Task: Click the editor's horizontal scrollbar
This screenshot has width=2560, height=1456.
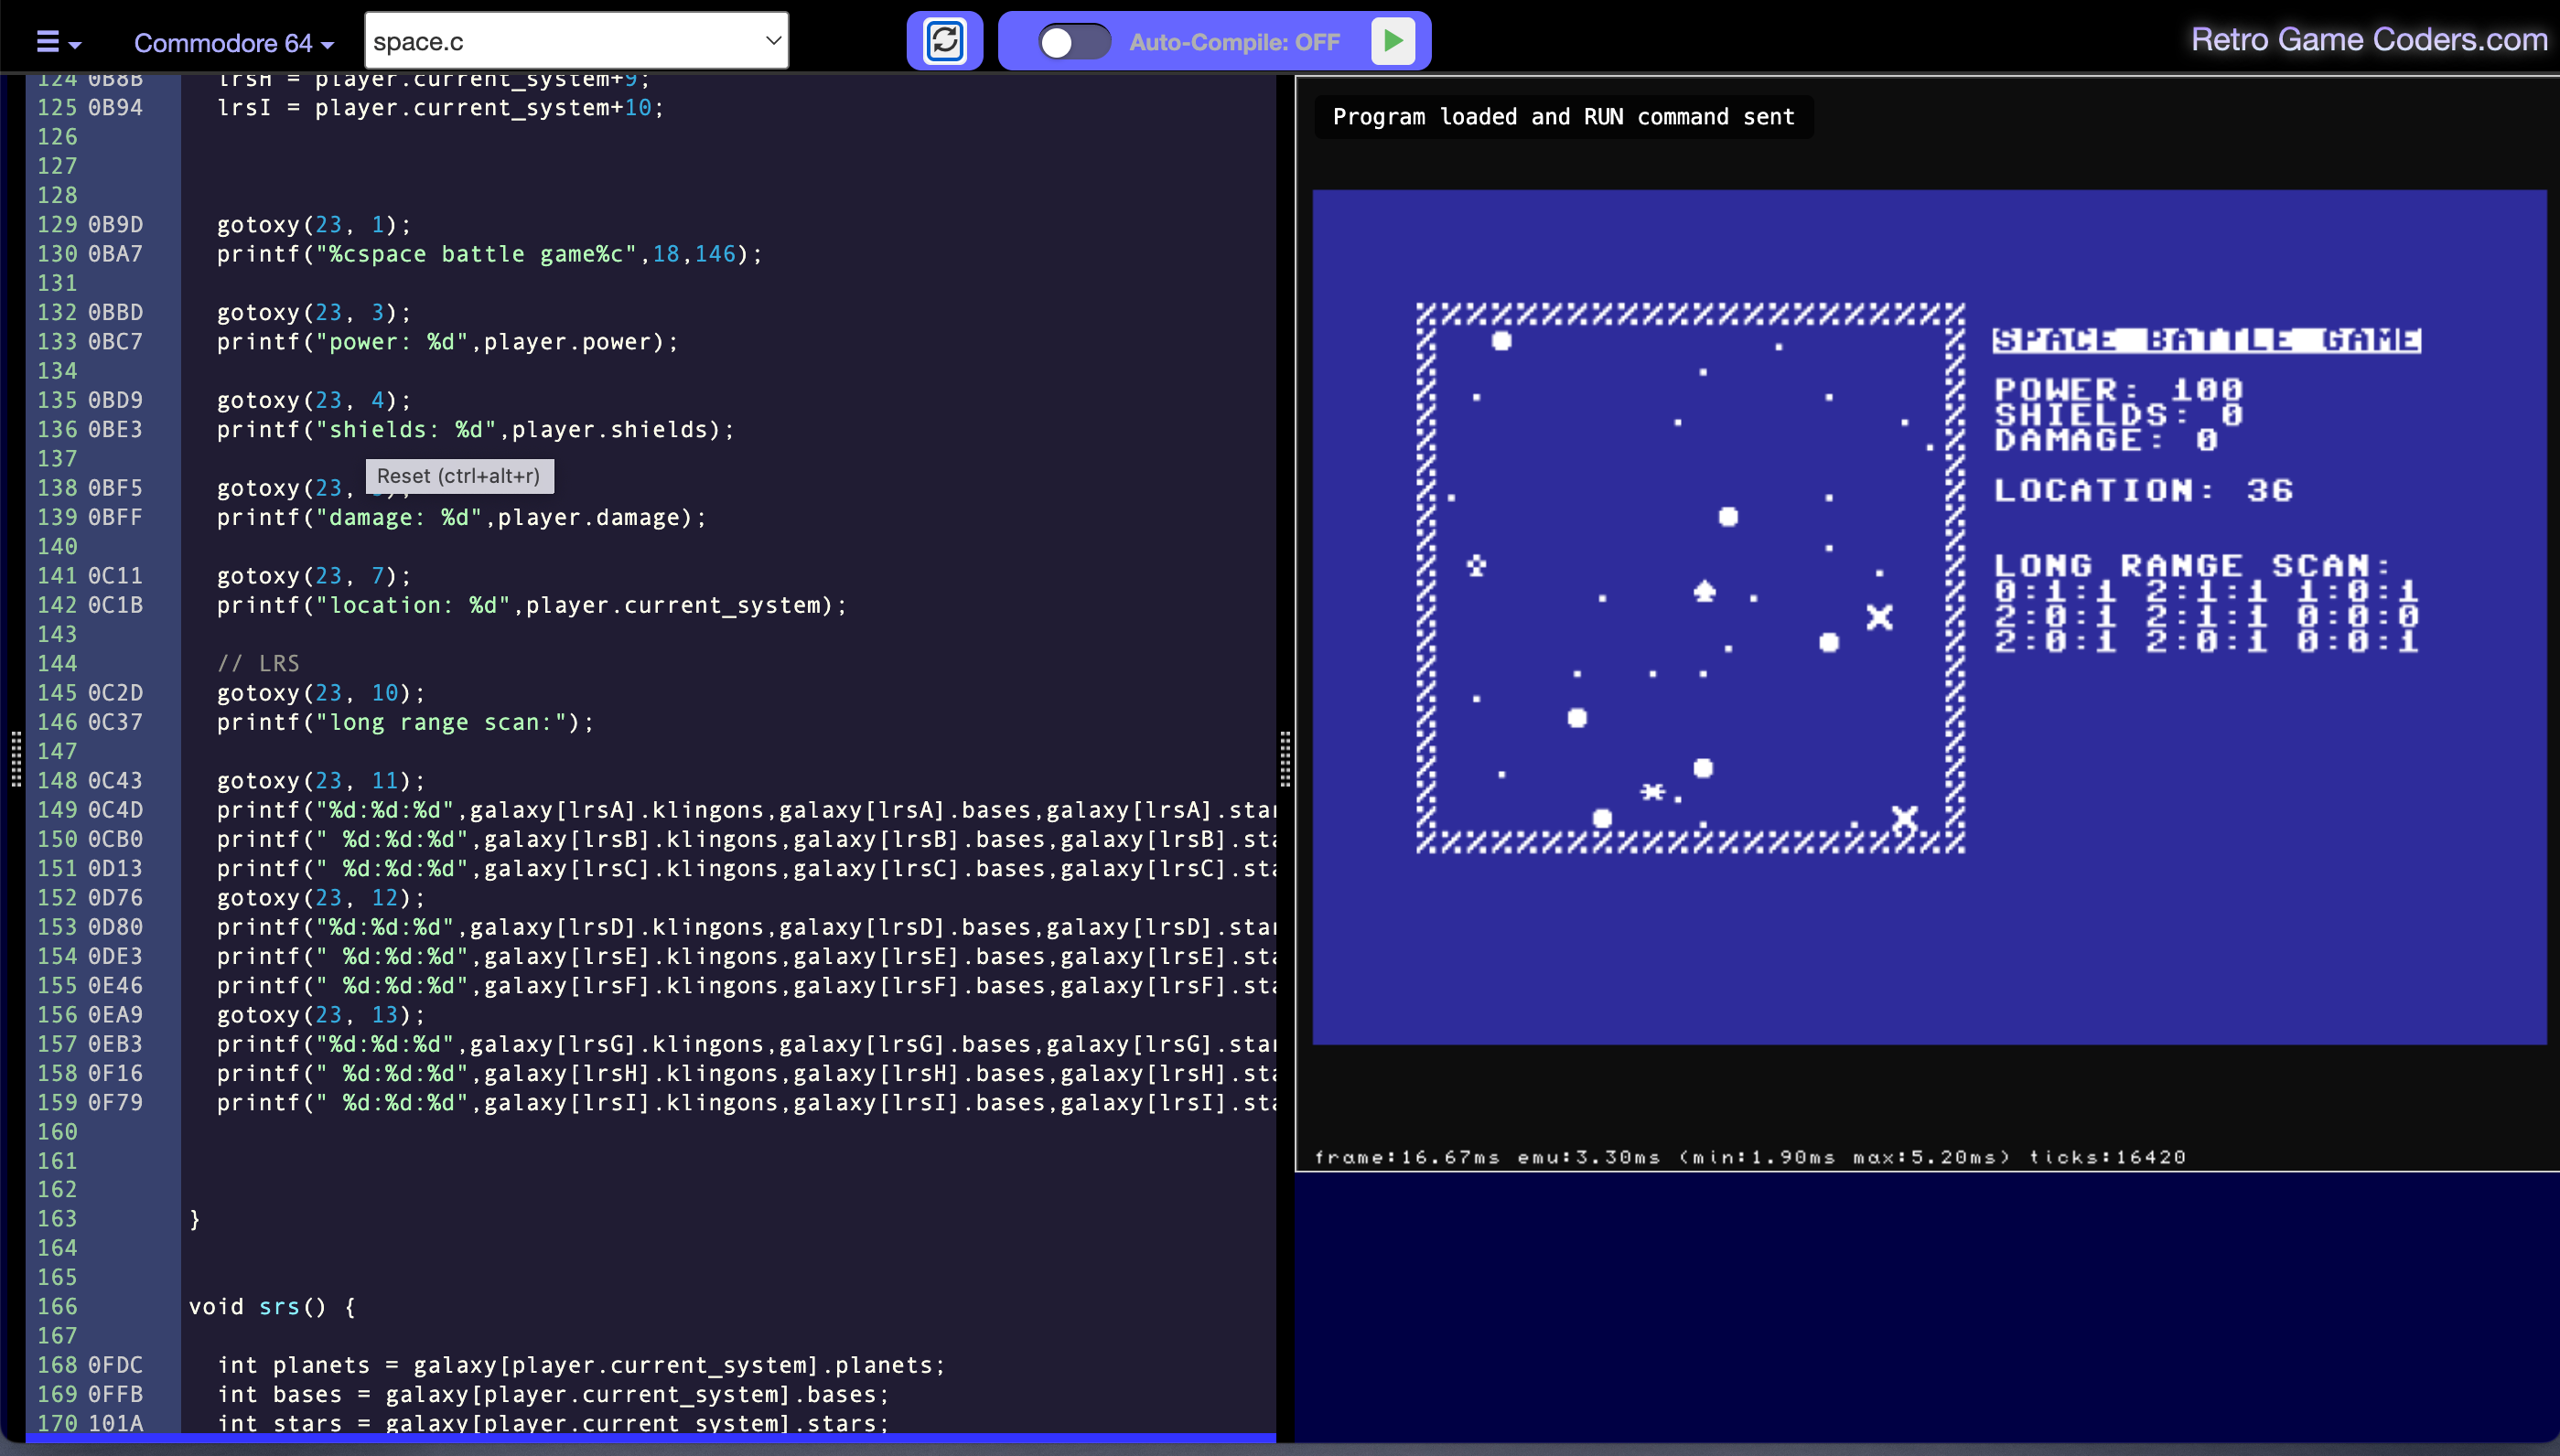Action: [651, 1437]
